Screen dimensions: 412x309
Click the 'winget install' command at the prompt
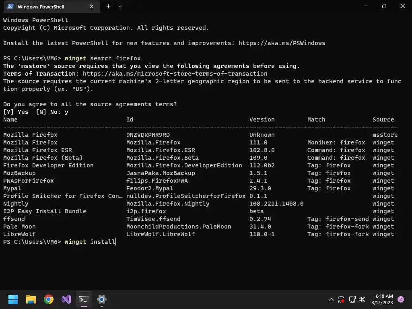coord(90,242)
